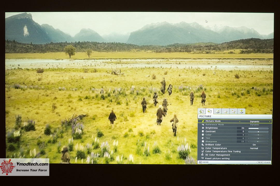280x186 pixels.
Task: Select the Reference Mode label
Action: click(215, 124)
